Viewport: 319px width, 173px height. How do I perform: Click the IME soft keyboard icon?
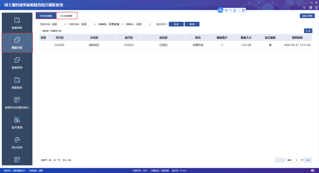click(235, 10)
